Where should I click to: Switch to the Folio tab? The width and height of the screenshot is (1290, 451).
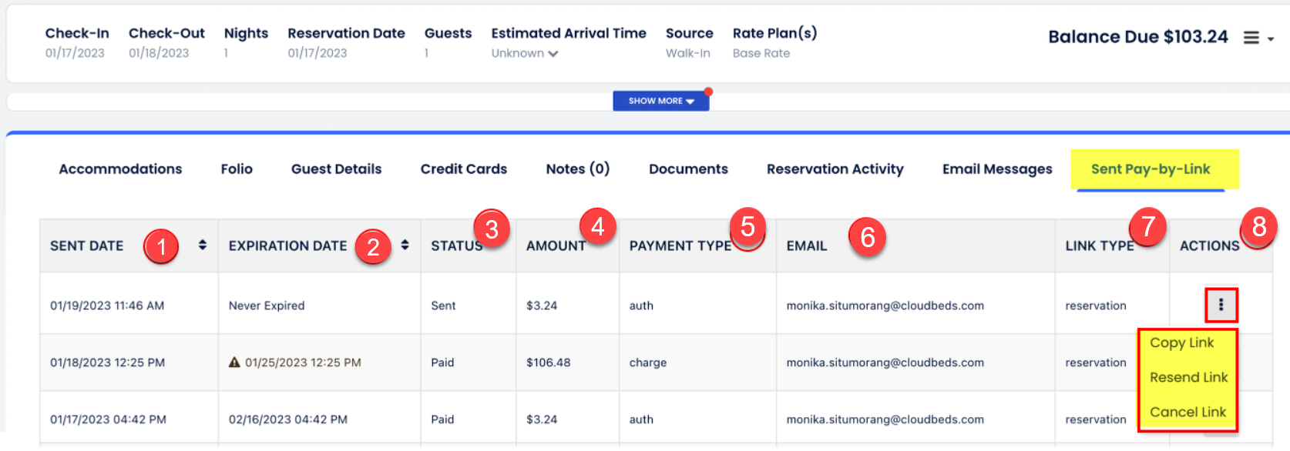[237, 169]
